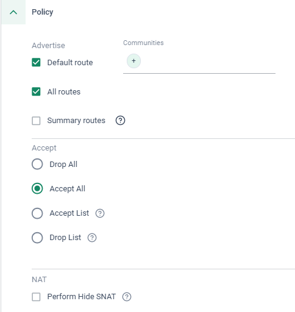Uncheck the All routes checkbox
This screenshot has width=295, height=312.
pyautogui.click(x=36, y=91)
